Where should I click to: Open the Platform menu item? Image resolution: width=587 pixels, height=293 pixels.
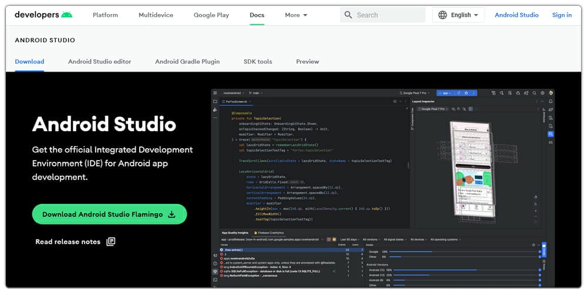click(105, 15)
